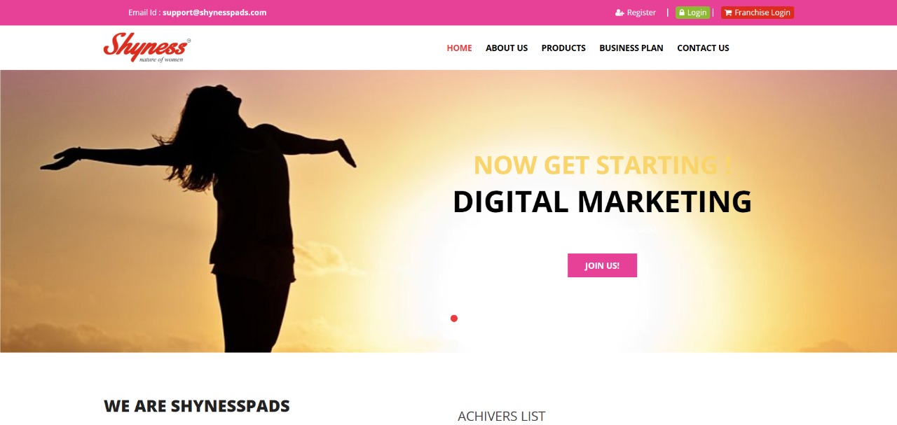
Task: Select the red carousel indicator dot
Action: click(454, 319)
